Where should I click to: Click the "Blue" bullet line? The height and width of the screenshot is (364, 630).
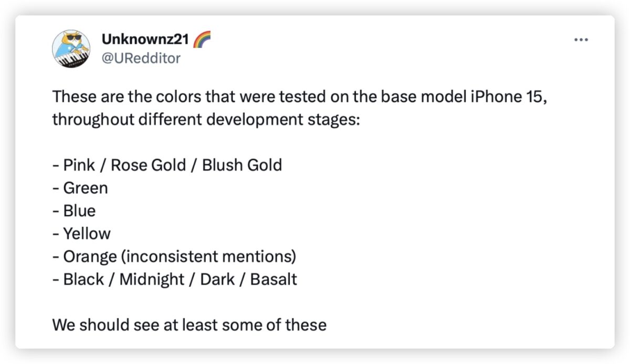point(74,211)
